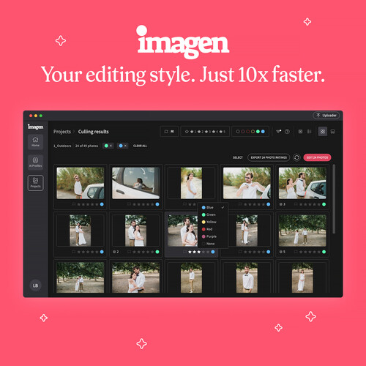Filter by unflagged photos using the outline flag

pos(166,132)
